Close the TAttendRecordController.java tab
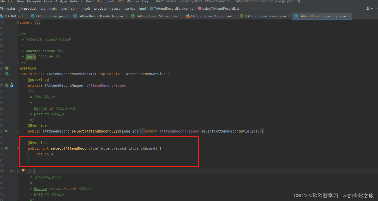The height and width of the screenshot is (201, 378). (x=126, y=16)
